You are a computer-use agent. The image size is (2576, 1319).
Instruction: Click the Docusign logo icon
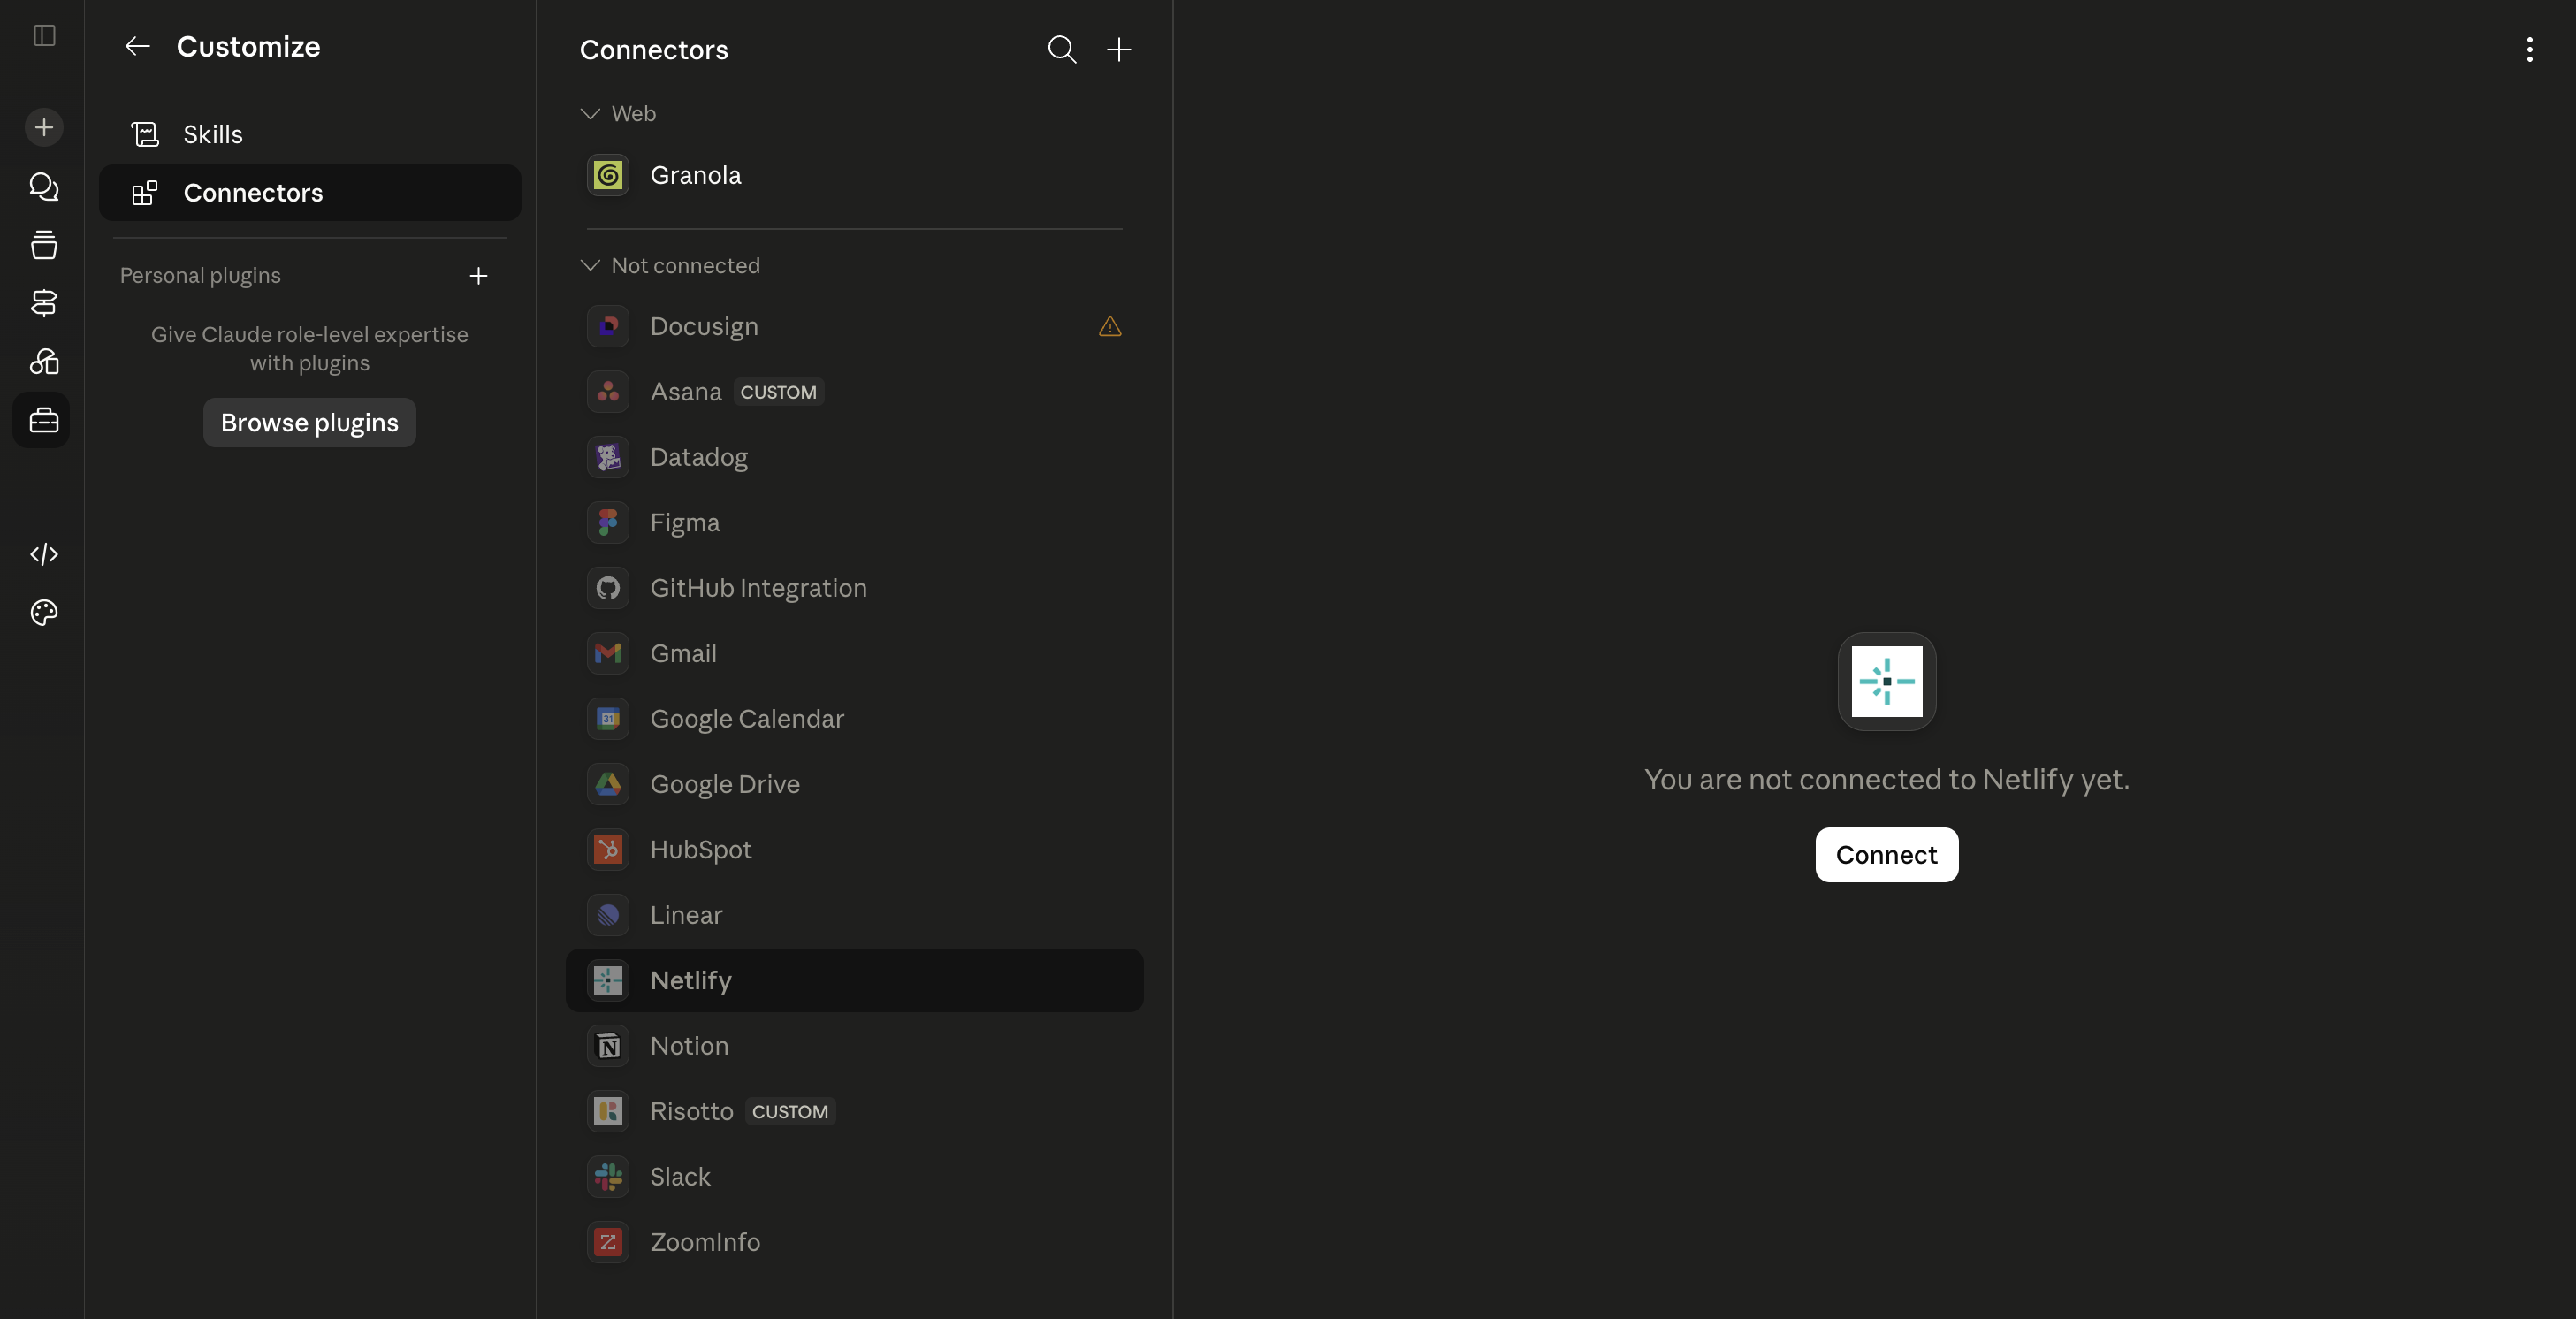[608, 327]
